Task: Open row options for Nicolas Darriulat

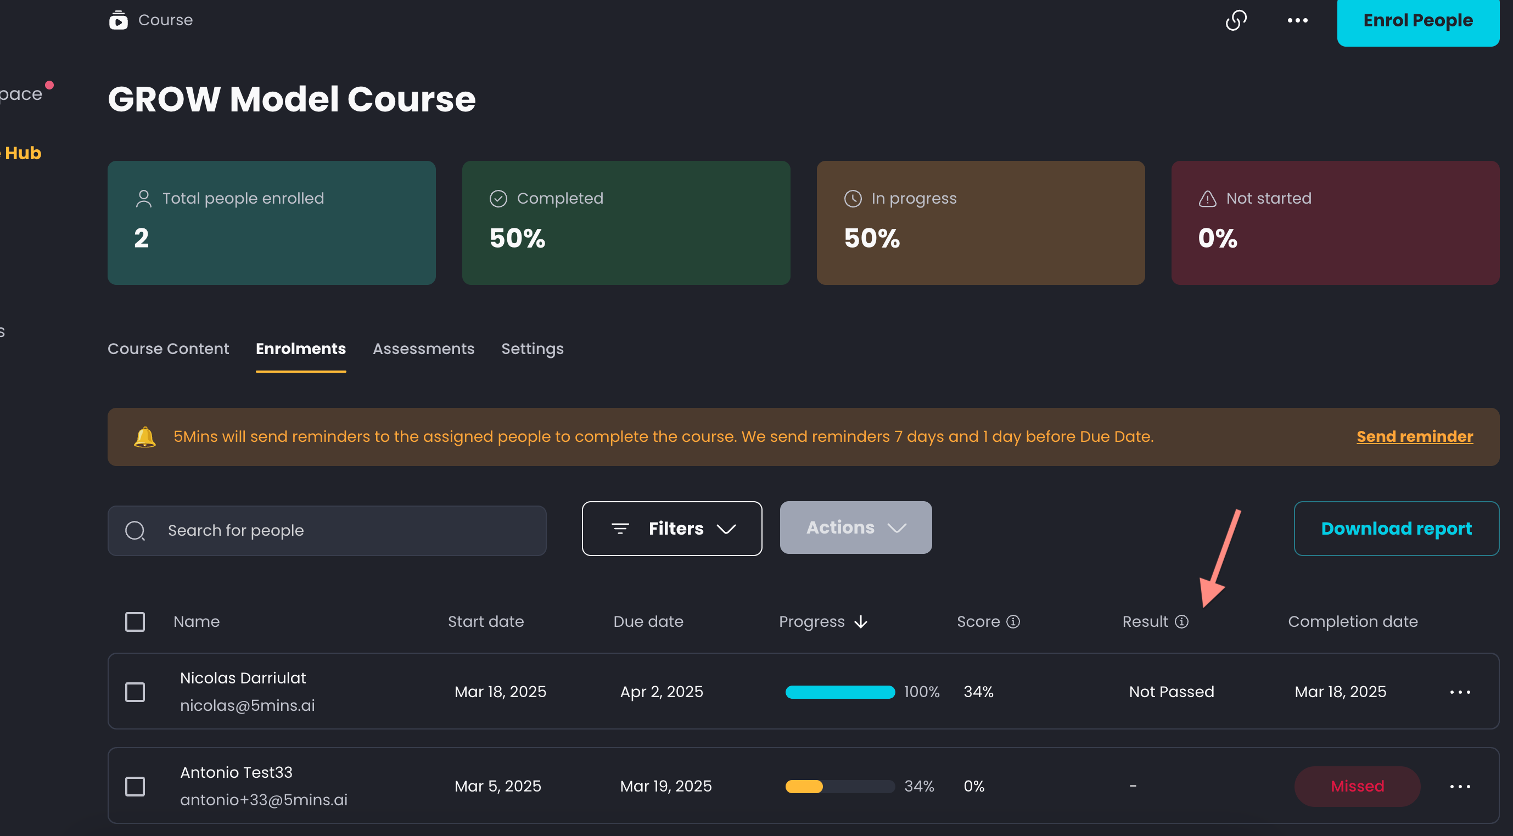Action: click(x=1460, y=692)
